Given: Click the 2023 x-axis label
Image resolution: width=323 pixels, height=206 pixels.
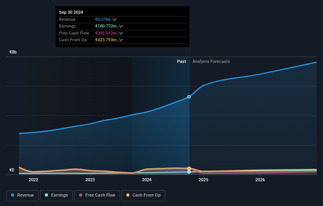Looking at the screenshot, I should pos(90,180).
